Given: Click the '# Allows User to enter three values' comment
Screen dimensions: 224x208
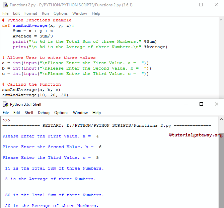Looking at the screenshot, I should (x=49, y=58).
